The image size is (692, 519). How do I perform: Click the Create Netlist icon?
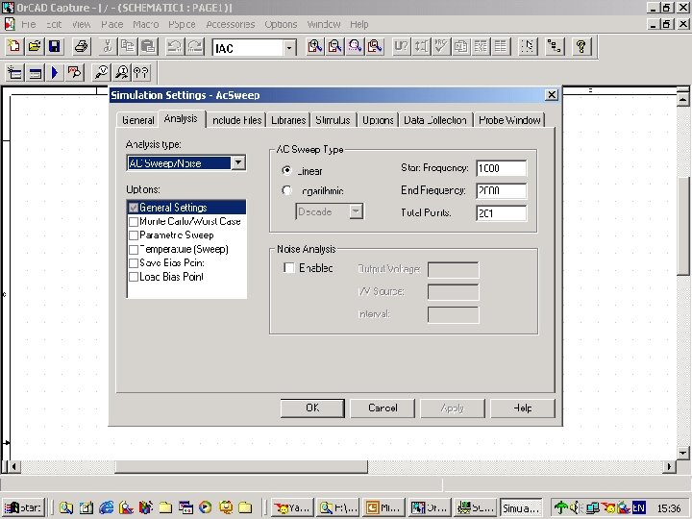coord(460,46)
